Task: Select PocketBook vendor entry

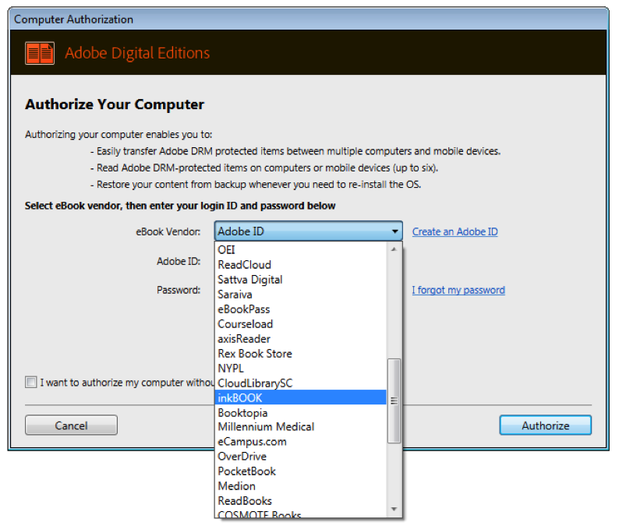Action: pos(301,471)
